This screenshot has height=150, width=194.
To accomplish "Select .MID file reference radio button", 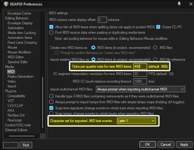I will tap(155, 60).
